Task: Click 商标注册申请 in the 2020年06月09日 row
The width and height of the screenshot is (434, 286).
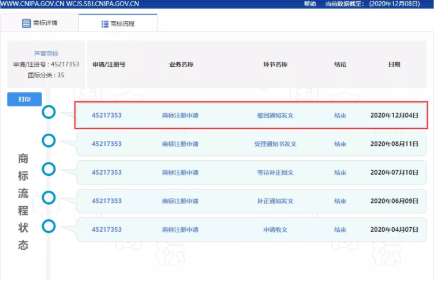Action: point(180,201)
